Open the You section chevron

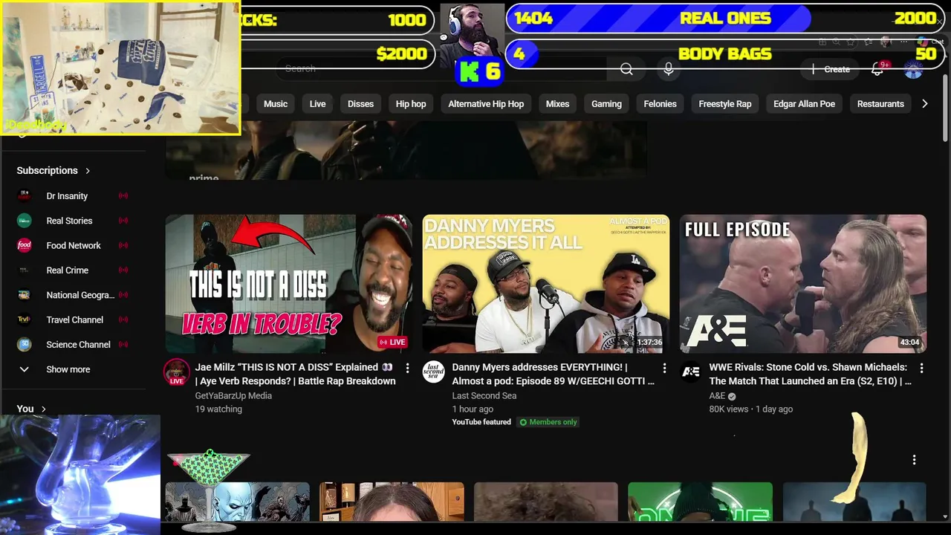44,409
